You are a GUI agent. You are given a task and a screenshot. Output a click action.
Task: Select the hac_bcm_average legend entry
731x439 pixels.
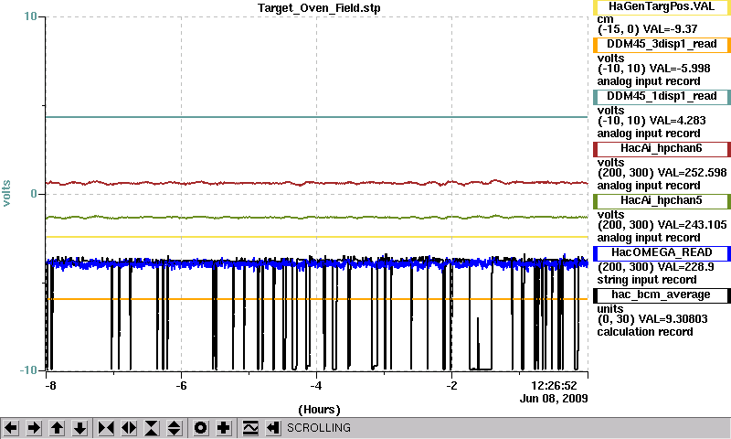(662, 295)
